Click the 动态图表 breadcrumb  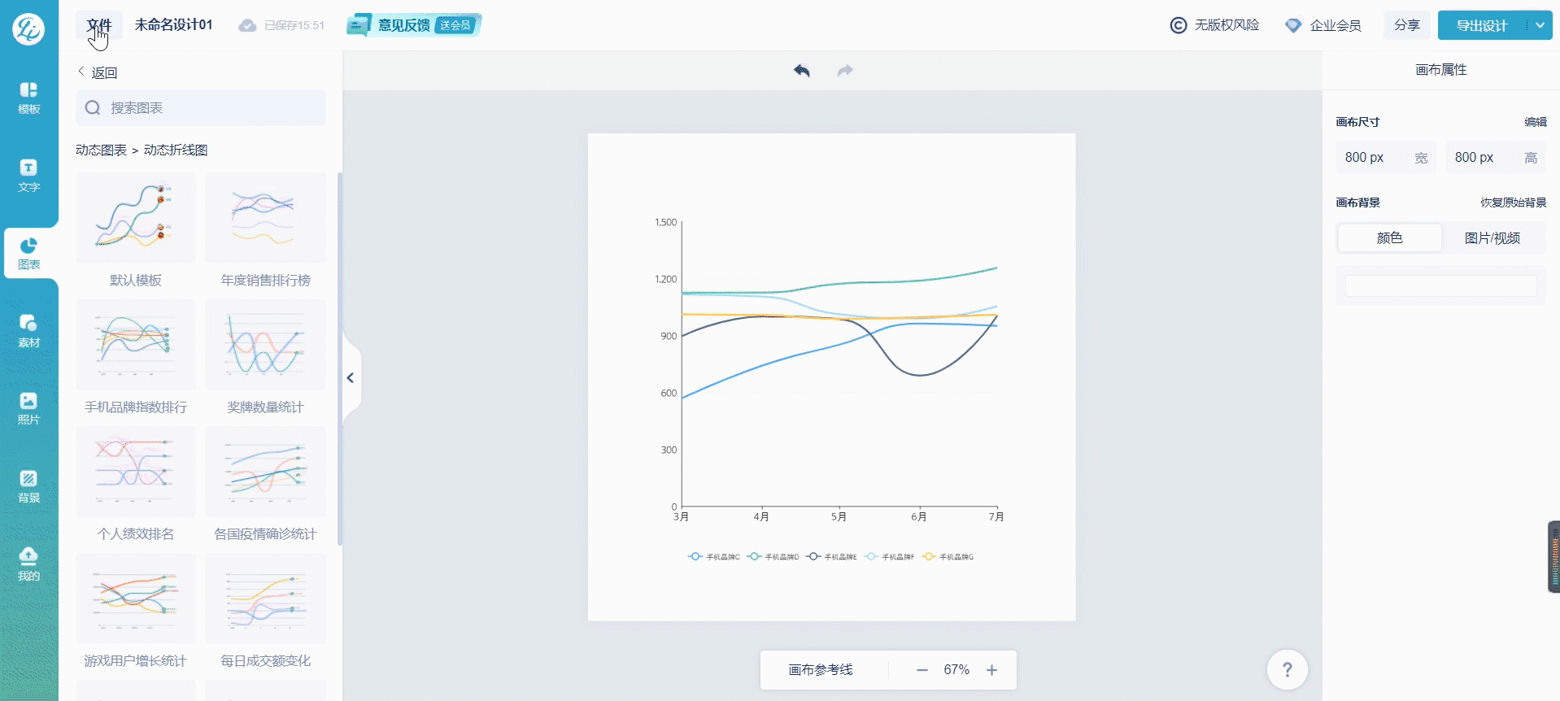tap(101, 150)
